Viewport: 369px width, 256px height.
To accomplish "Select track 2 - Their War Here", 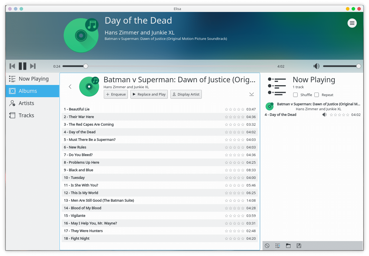I will pyautogui.click(x=160, y=117).
